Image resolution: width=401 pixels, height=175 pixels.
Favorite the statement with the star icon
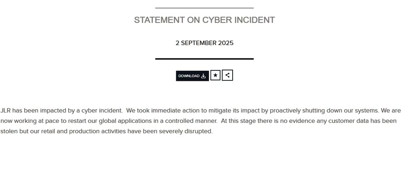coord(215,75)
